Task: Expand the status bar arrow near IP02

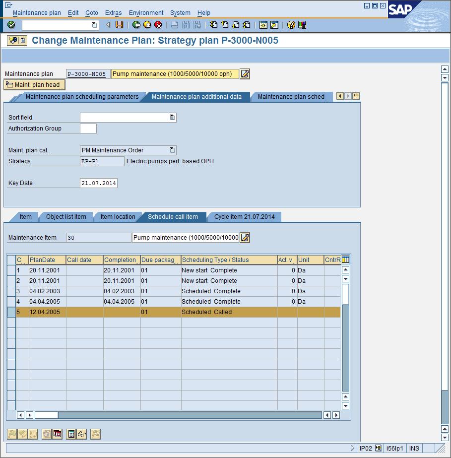Action: click(352, 448)
